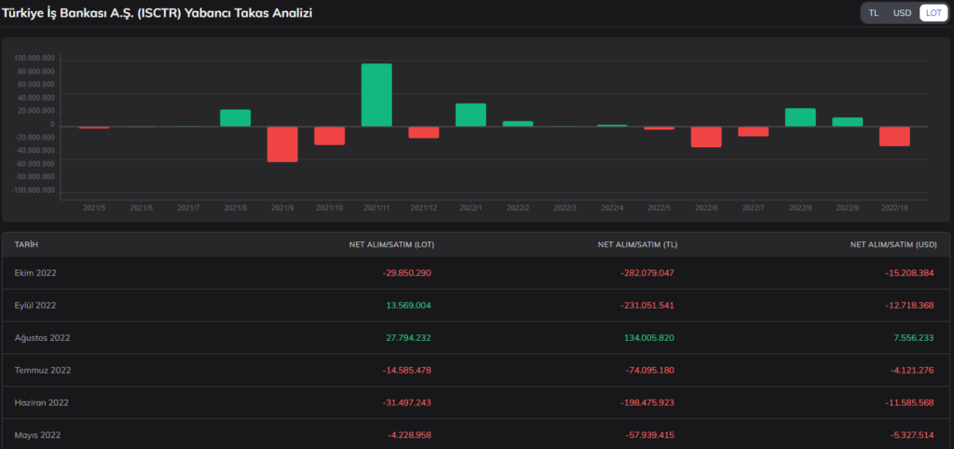Click the 100.000.000 y-axis label

coord(36,59)
